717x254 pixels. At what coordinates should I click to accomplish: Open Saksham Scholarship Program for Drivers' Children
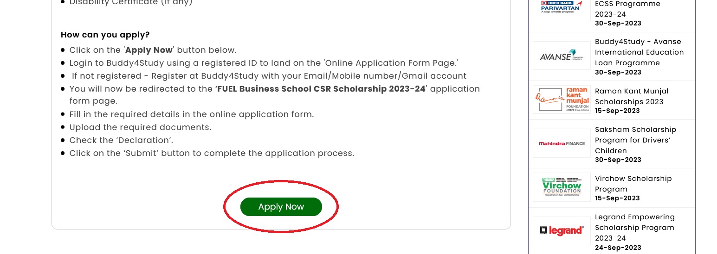pos(635,140)
